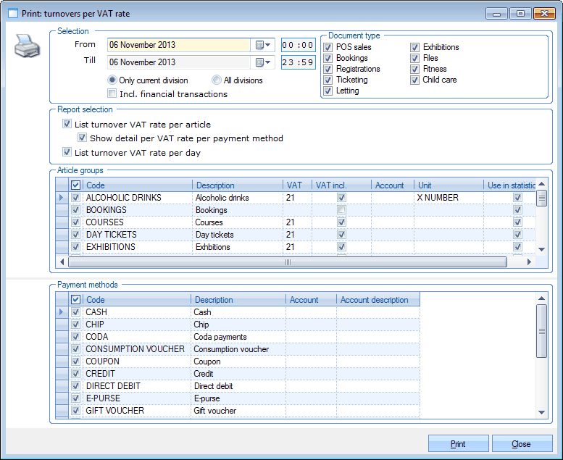Screen dimensions: 563x460
Task: Select the All divisions radio button
Action: 217,80
